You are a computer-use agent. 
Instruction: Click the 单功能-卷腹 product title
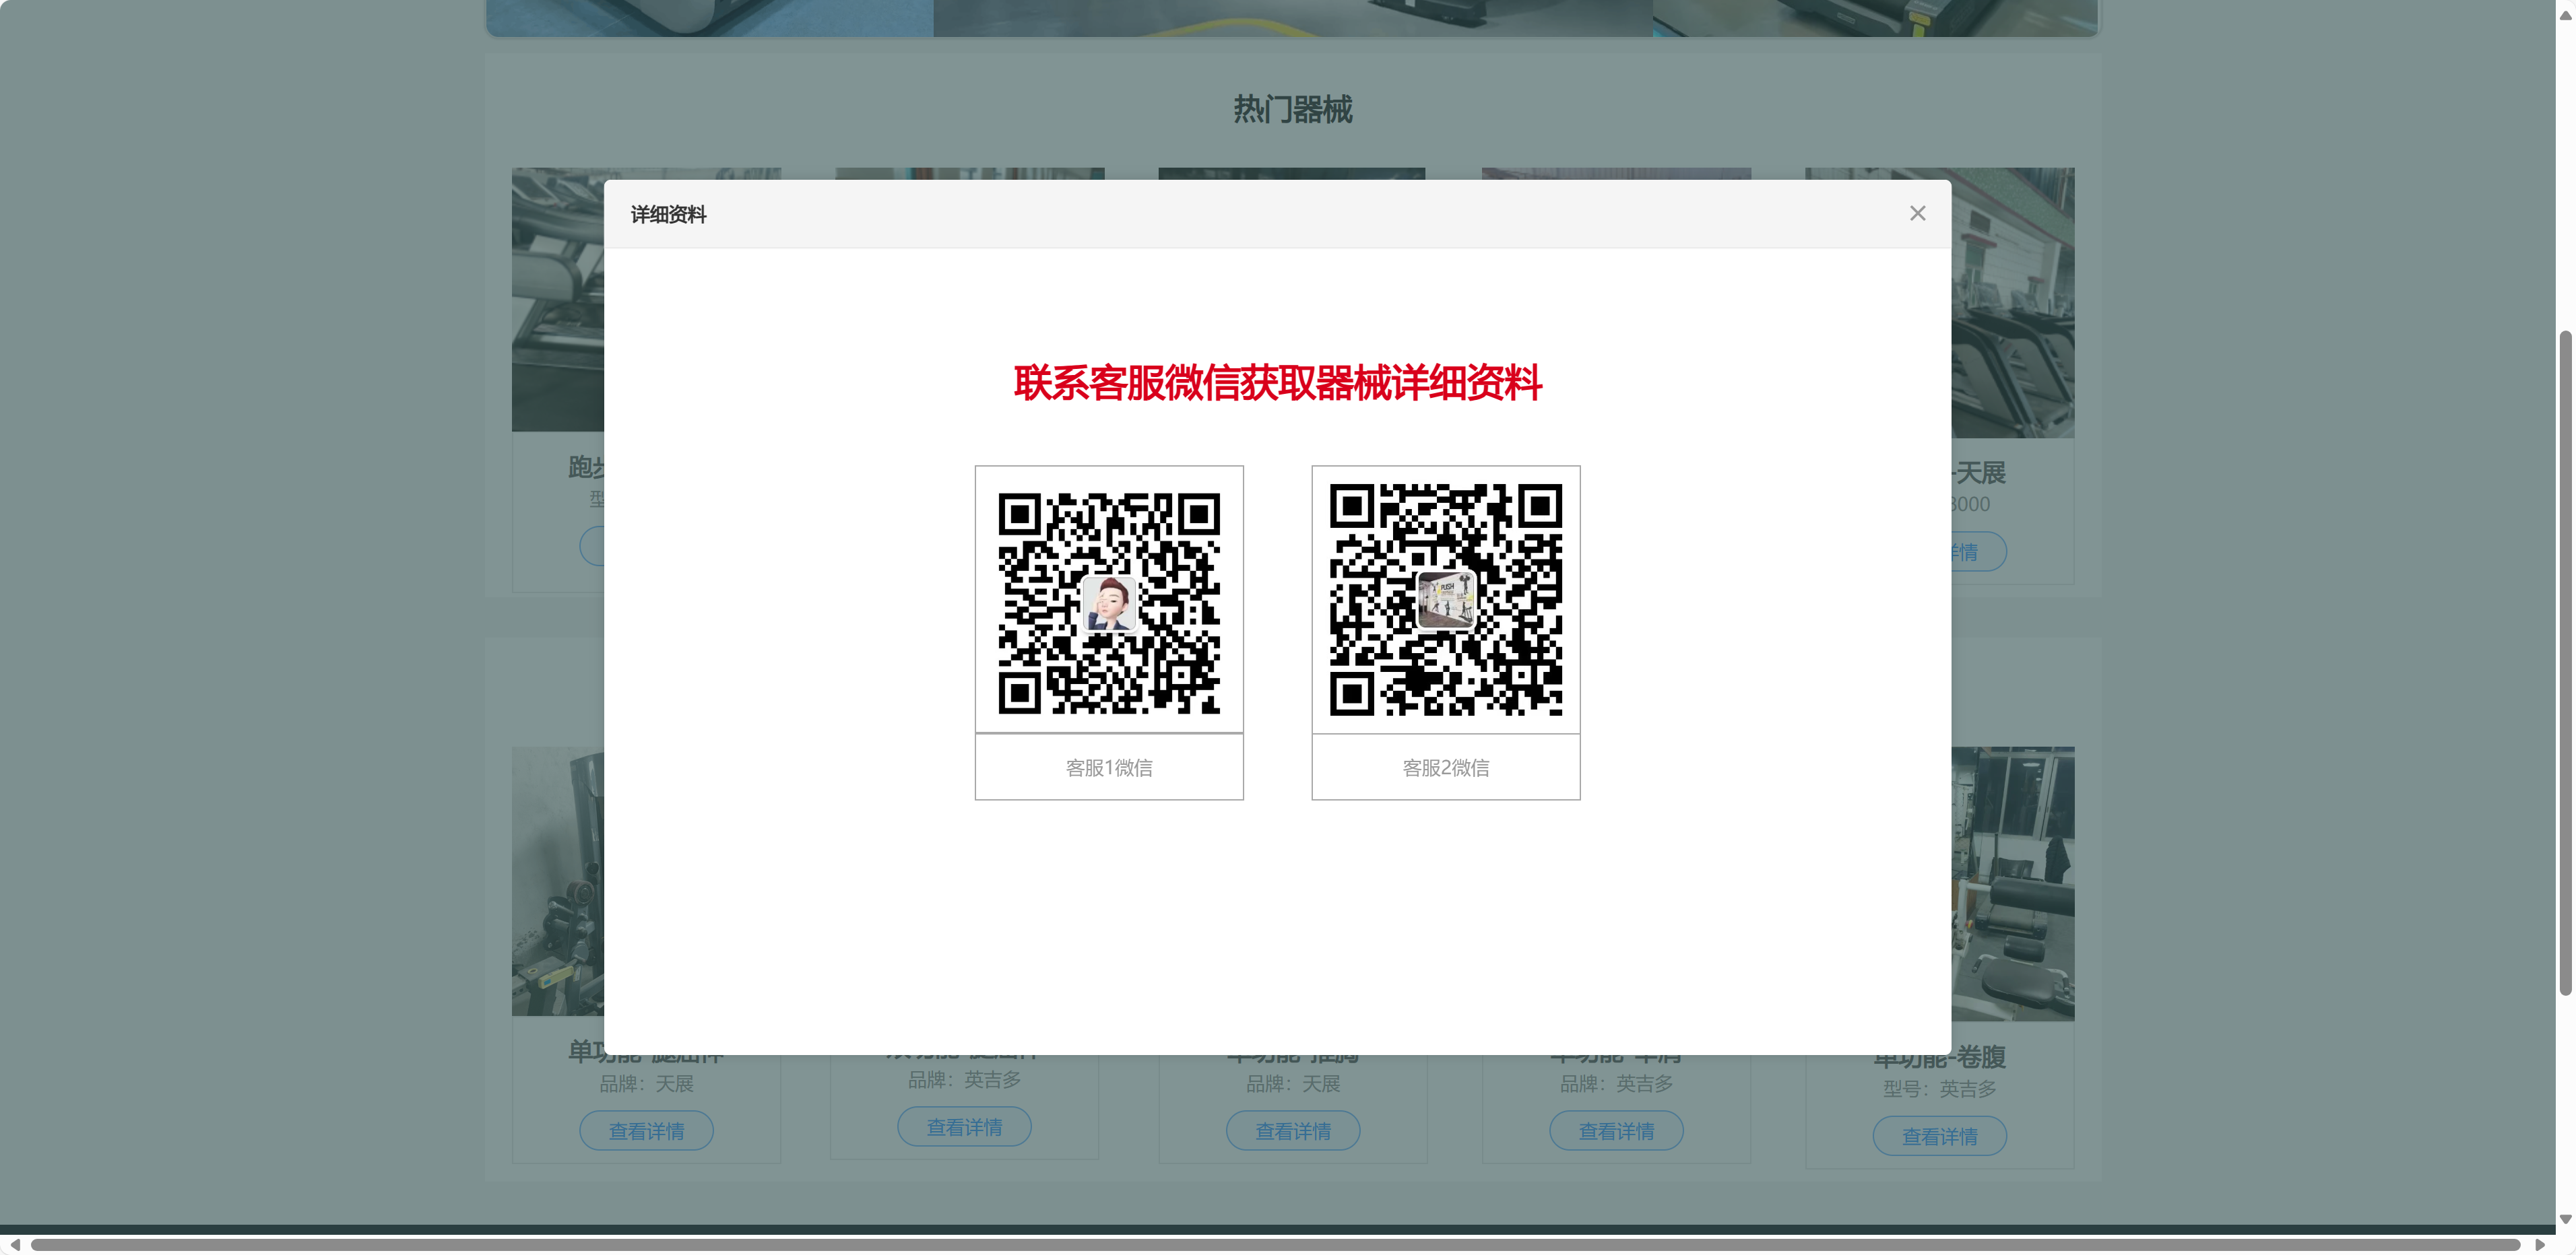tap(1940, 1058)
